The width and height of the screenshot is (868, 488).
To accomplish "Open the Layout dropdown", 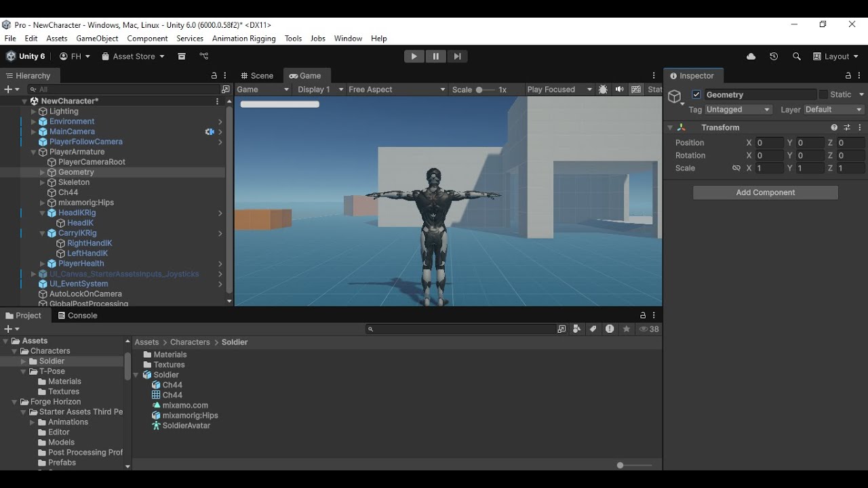I will tap(836, 56).
